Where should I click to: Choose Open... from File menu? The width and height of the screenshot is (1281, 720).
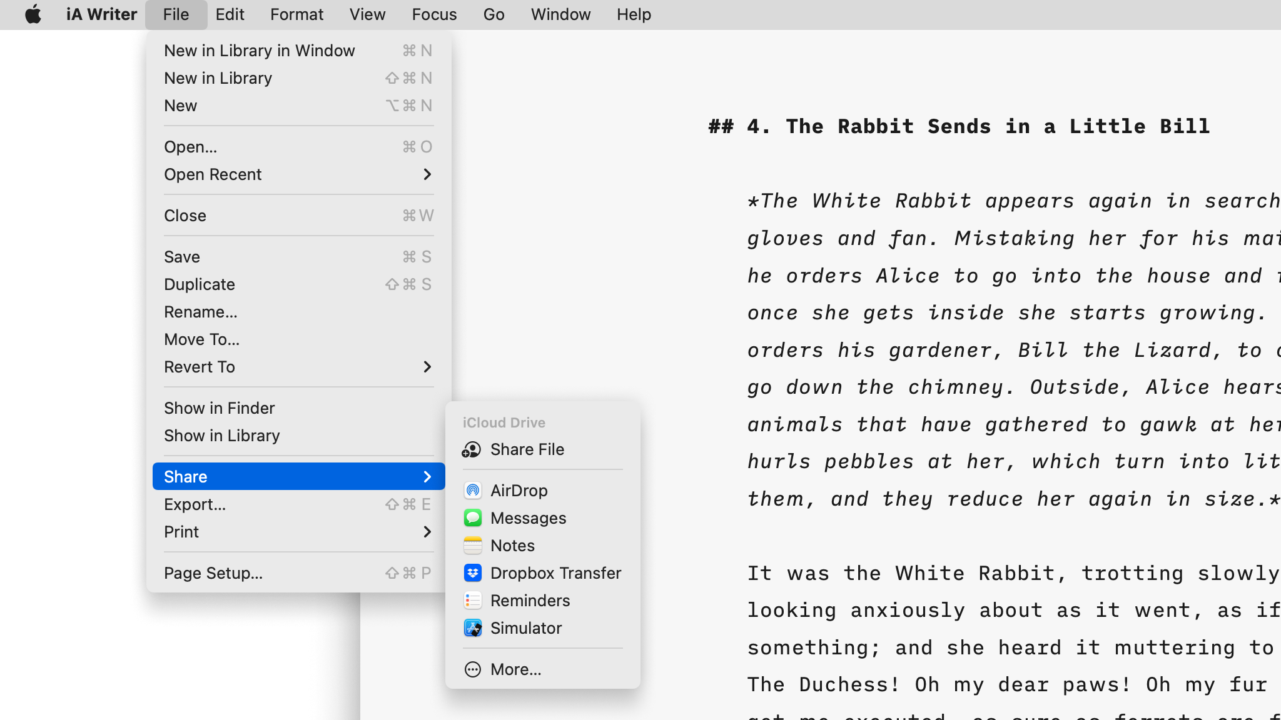click(299, 147)
